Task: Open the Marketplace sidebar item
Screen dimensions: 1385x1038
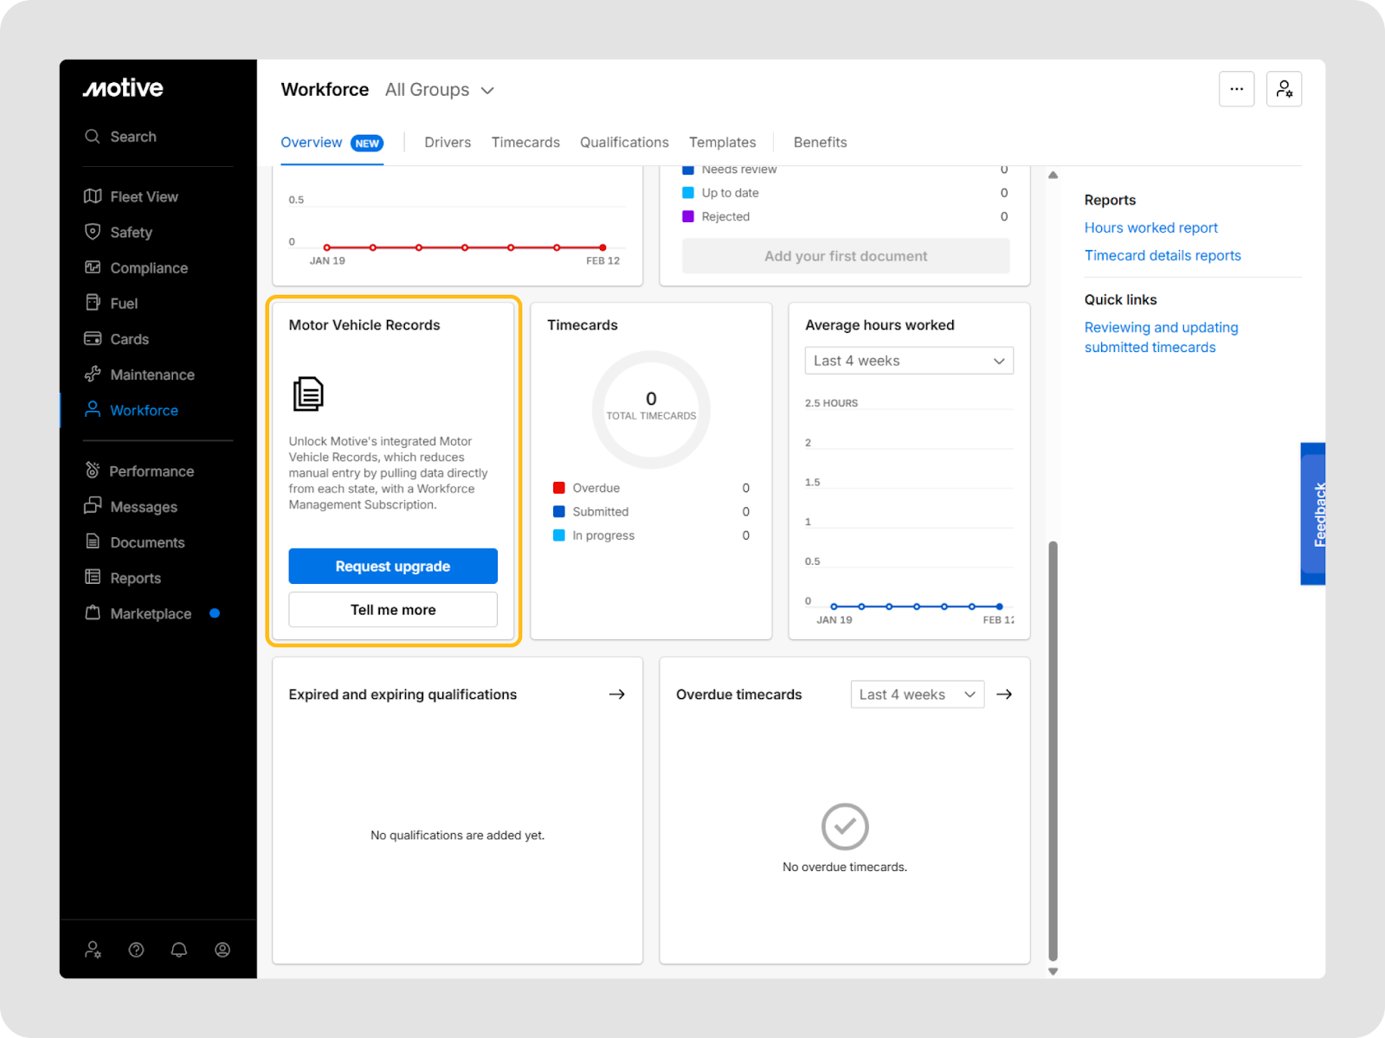Action: click(x=151, y=614)
